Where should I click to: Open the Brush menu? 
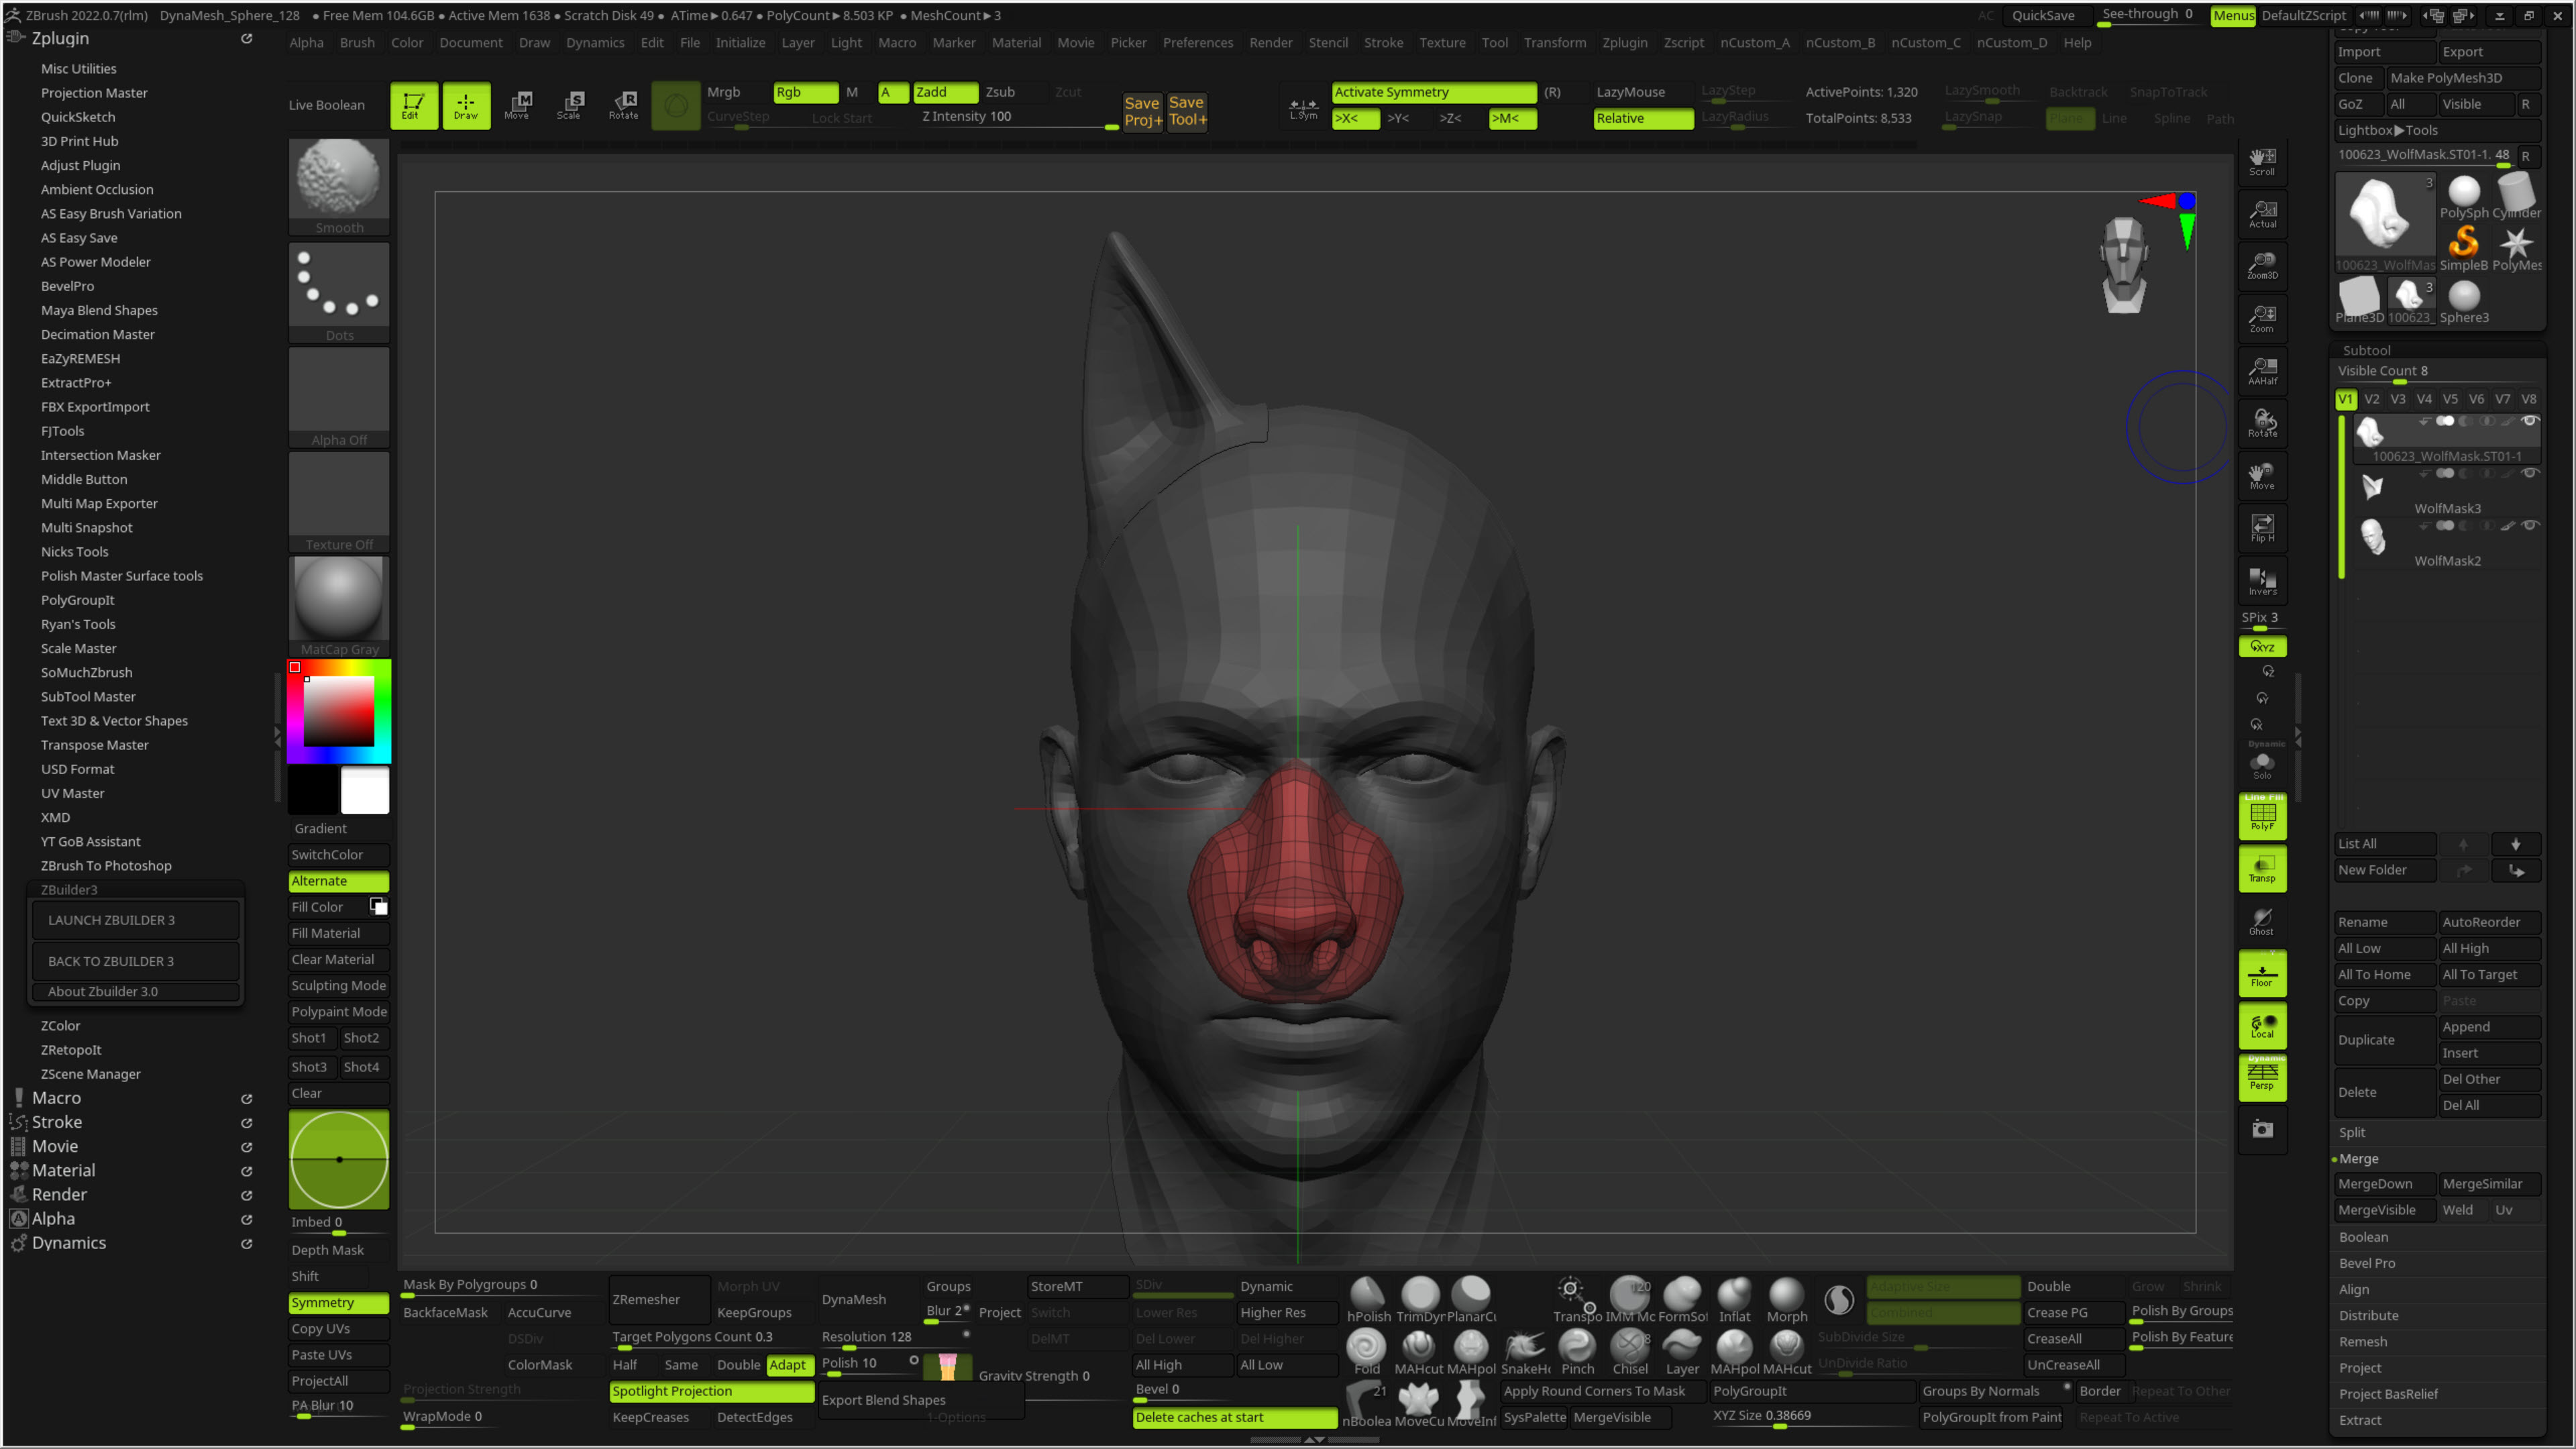[x=357, y=43]
